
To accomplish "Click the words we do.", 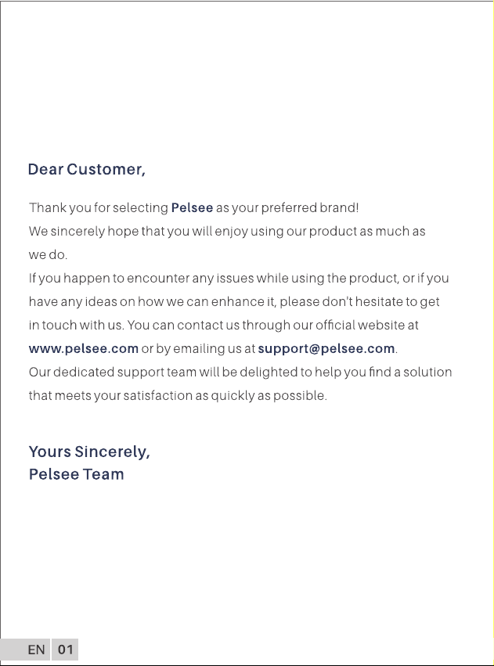I will click(48, 255).
